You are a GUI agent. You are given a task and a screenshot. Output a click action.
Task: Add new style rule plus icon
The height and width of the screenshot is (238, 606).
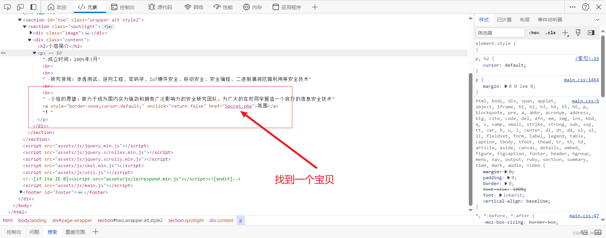[565, 33]
